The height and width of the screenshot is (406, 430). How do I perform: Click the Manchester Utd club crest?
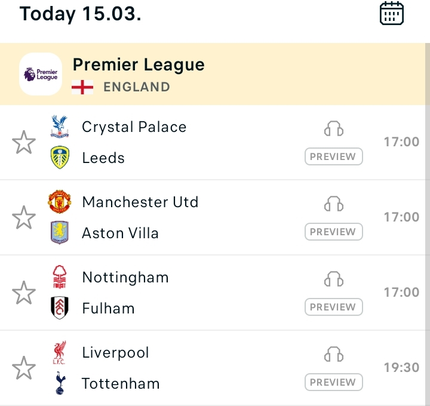click(x=60, y=202)
